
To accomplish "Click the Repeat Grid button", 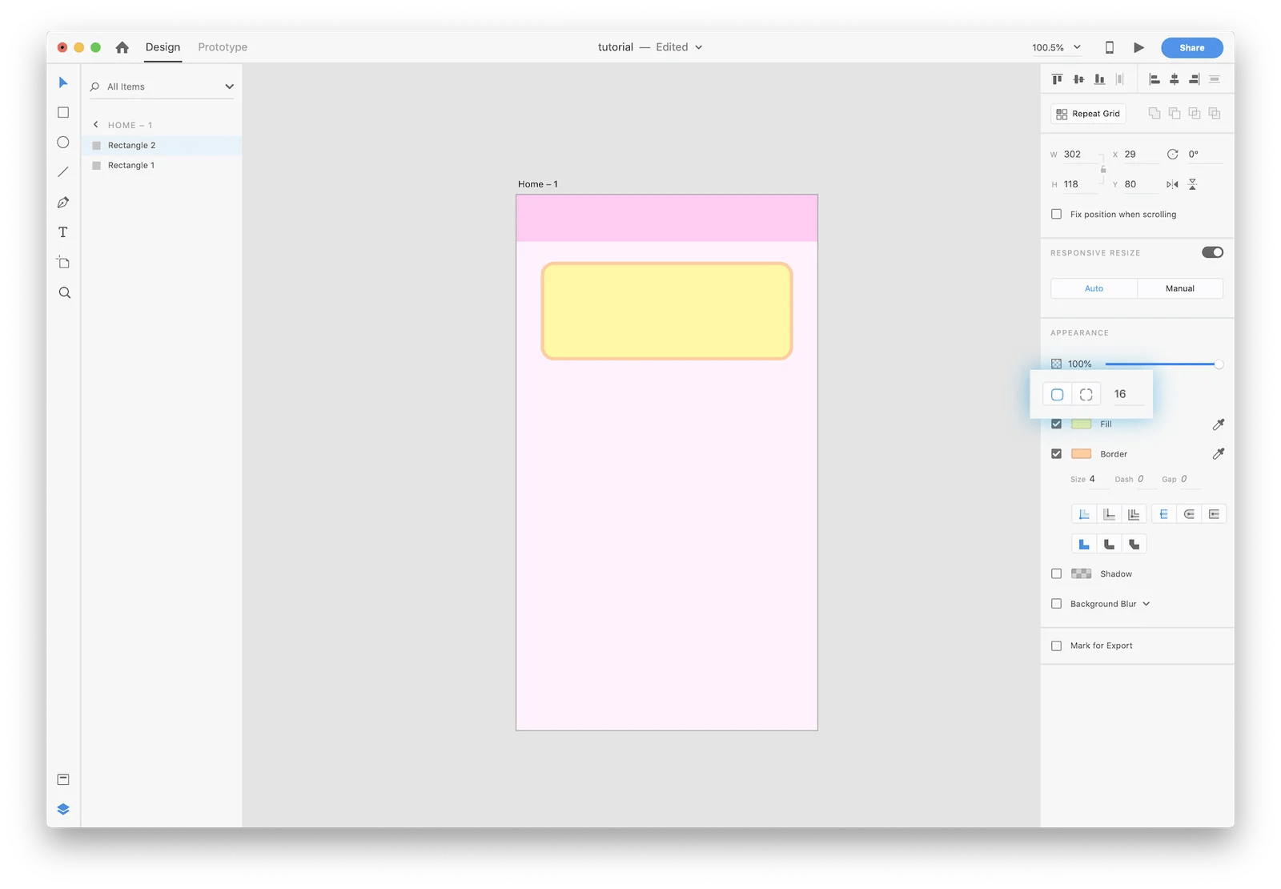I will click(x=1088, y=114).
